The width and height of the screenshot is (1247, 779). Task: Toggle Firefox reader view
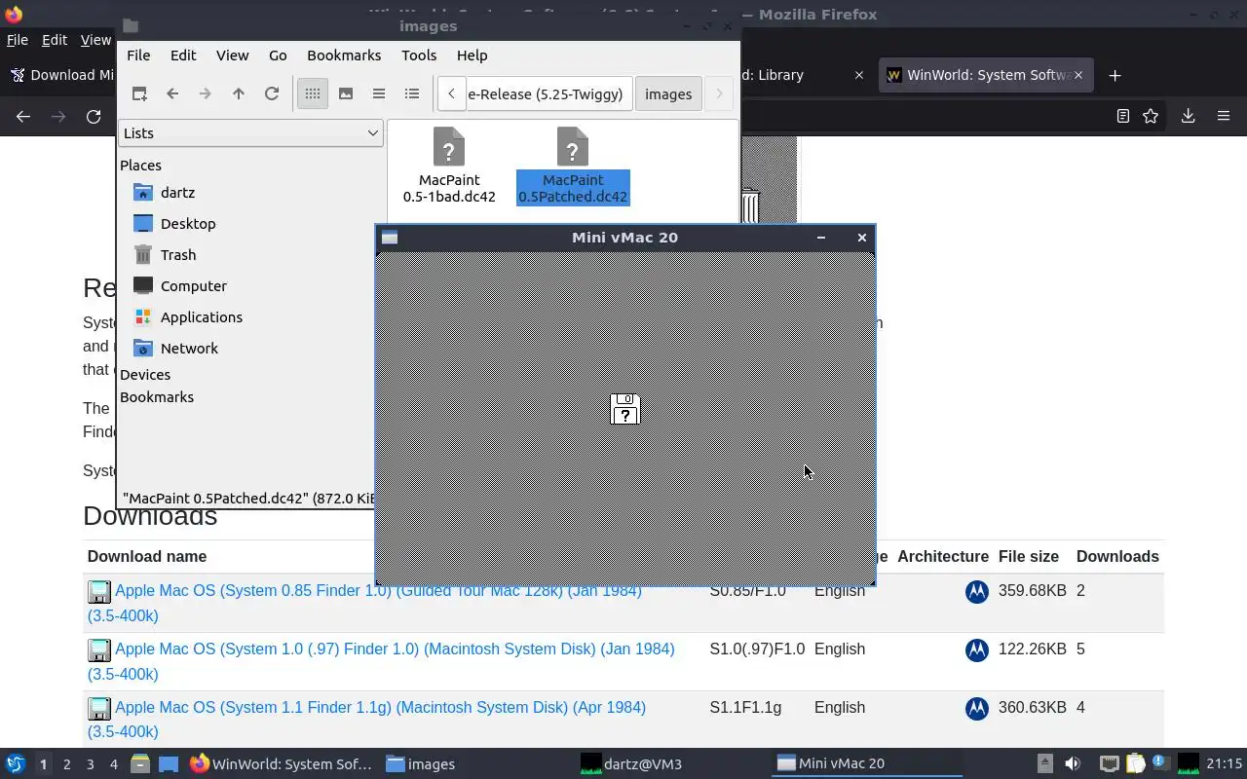(1123, 117)
